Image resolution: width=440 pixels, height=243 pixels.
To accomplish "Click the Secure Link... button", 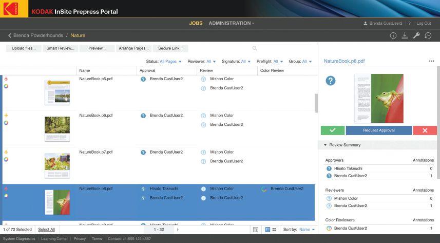I will click(170, 48).
